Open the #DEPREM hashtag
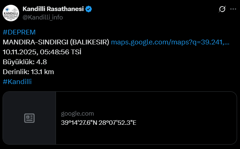The image size is (240, 149). tap(19, 32)
